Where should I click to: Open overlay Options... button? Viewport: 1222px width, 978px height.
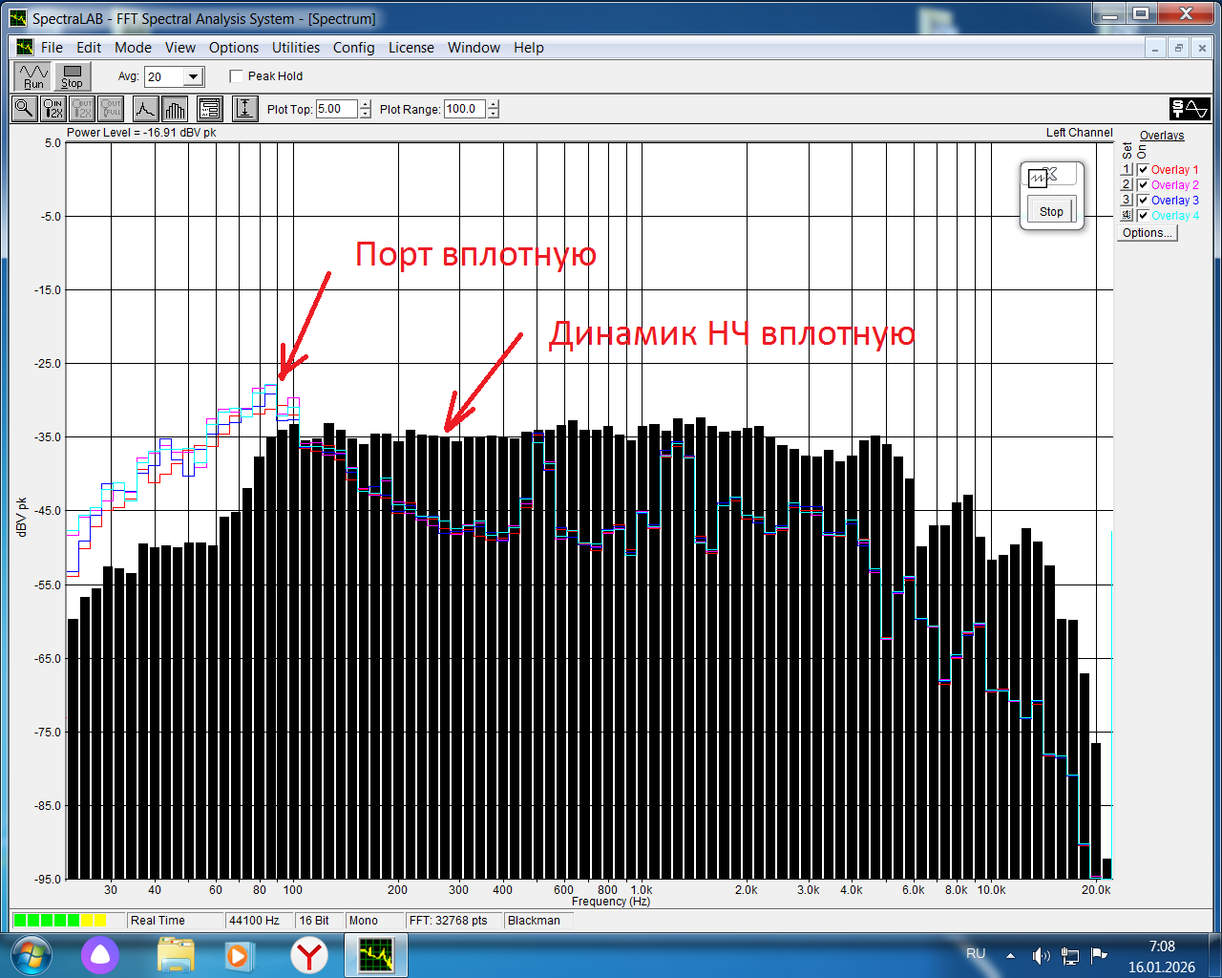1148,233
